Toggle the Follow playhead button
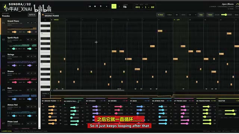Image resolution: width=239 pixels, height=134 pixels. [210, 15]
